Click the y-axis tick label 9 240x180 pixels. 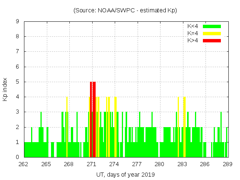point(17,22)
